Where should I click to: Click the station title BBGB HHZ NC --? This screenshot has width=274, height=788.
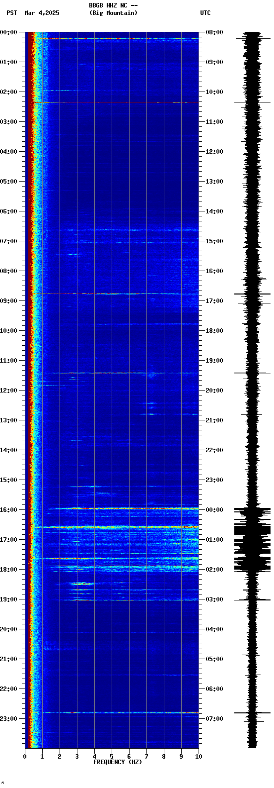(113, 5)
